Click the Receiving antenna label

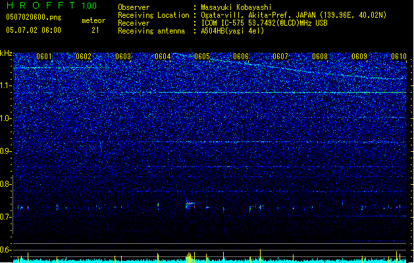(x=151, y=31)
